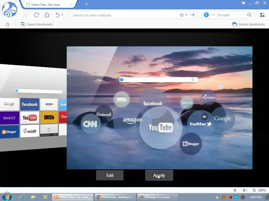269x201 pixels.
Task: Reload the page with the refresh icon
Action: pos(37,15)
